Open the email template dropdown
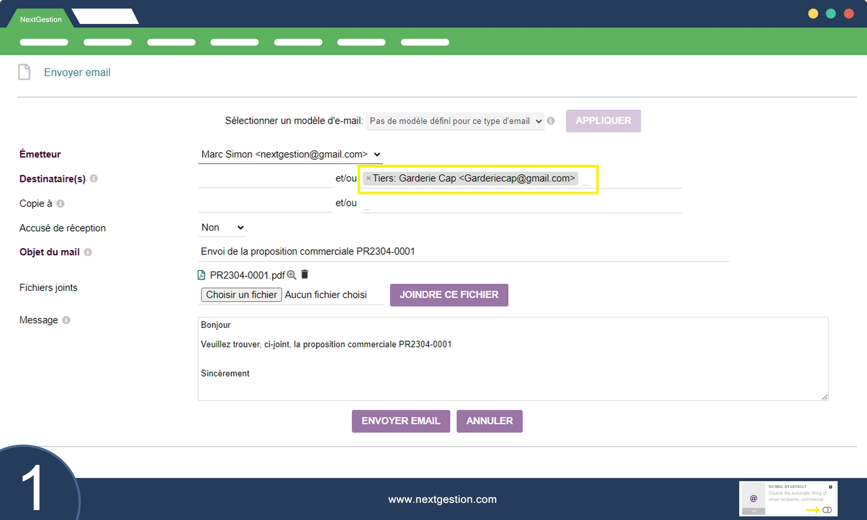 click(x=455, y=121)
